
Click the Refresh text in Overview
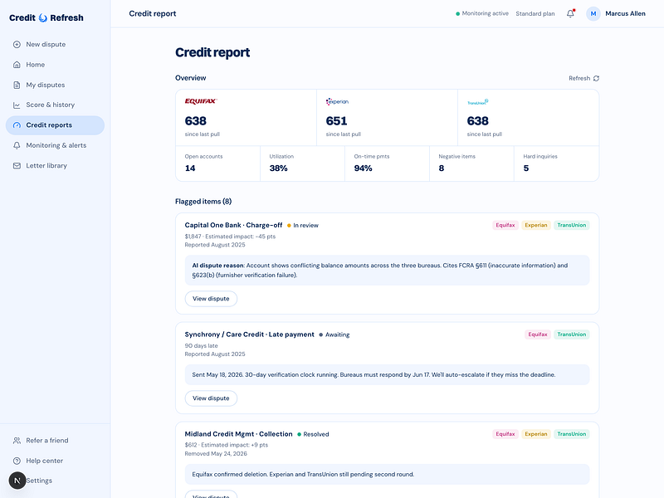579,78
